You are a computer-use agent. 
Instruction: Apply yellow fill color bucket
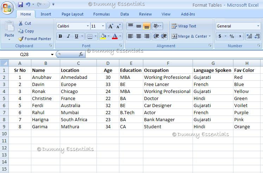[103, 36]
